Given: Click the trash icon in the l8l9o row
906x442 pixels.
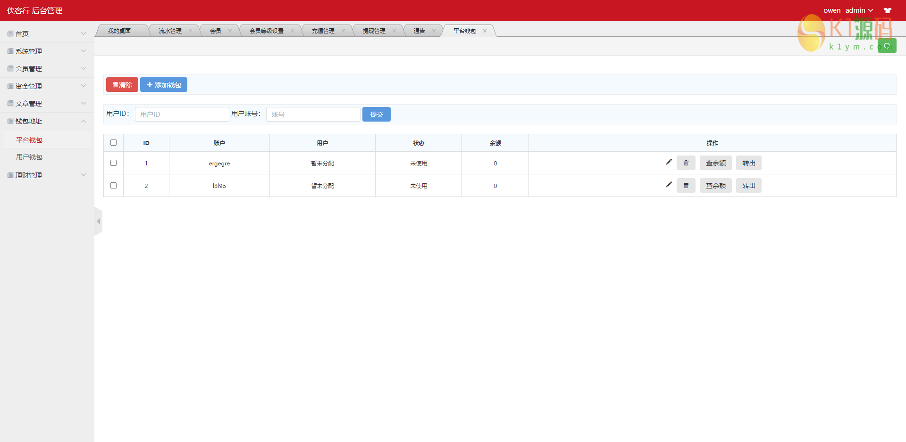Looking at the screenshot, I should [x=686, y=186].
